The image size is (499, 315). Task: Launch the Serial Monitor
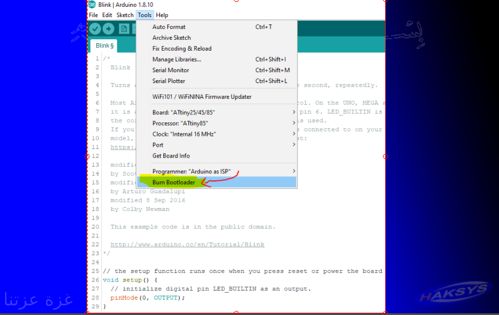point(217,71)
